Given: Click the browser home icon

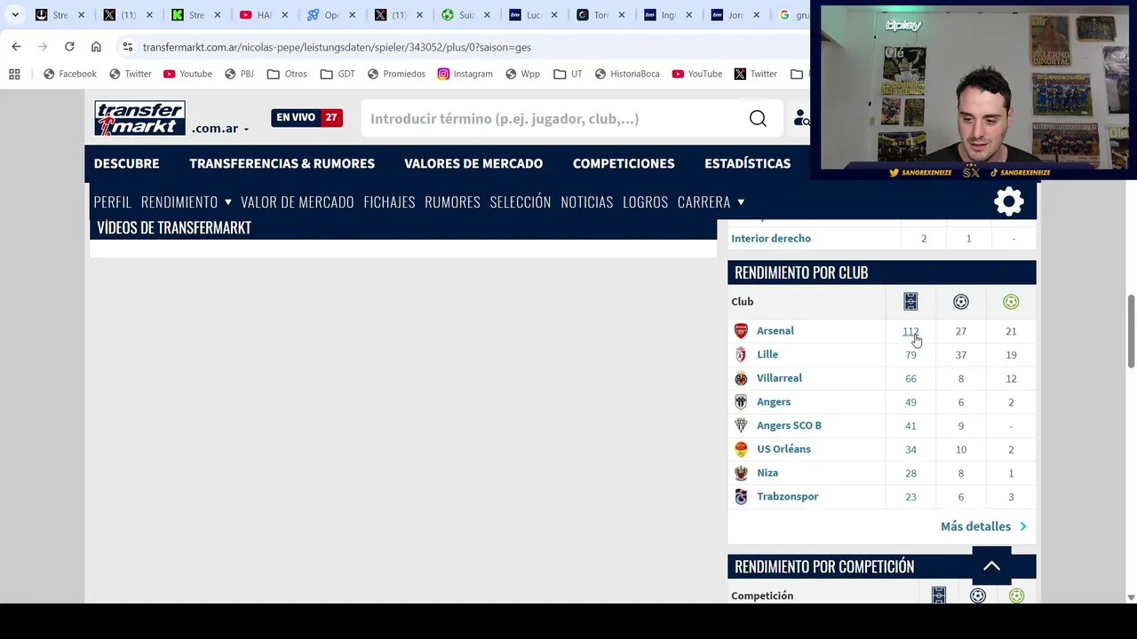Looking at the screenshot, I should click(x=96, y=46).
